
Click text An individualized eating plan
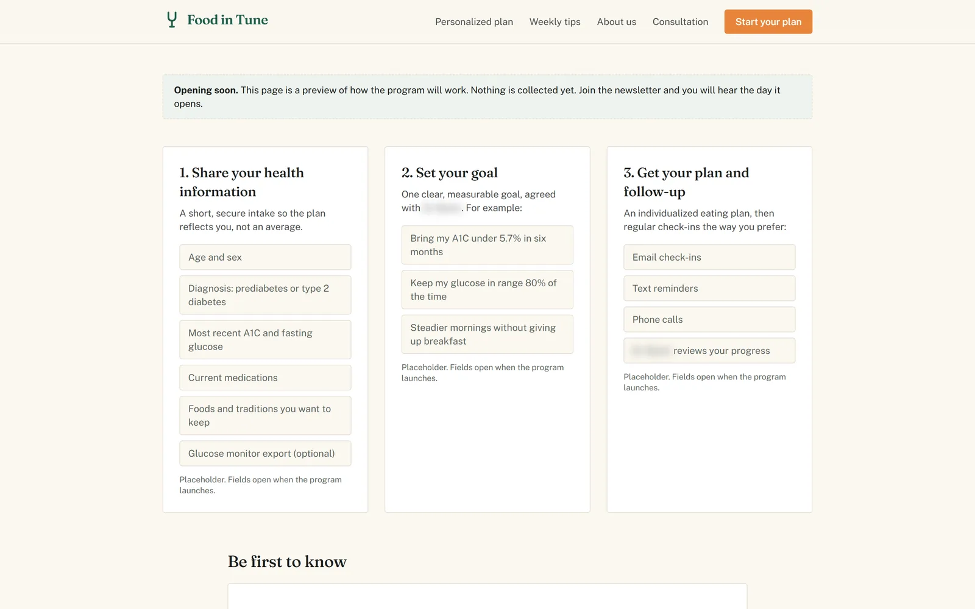[x=705, y=220]
